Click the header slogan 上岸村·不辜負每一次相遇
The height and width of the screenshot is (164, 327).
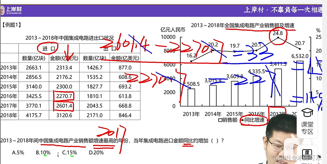(x=283, y=10)
